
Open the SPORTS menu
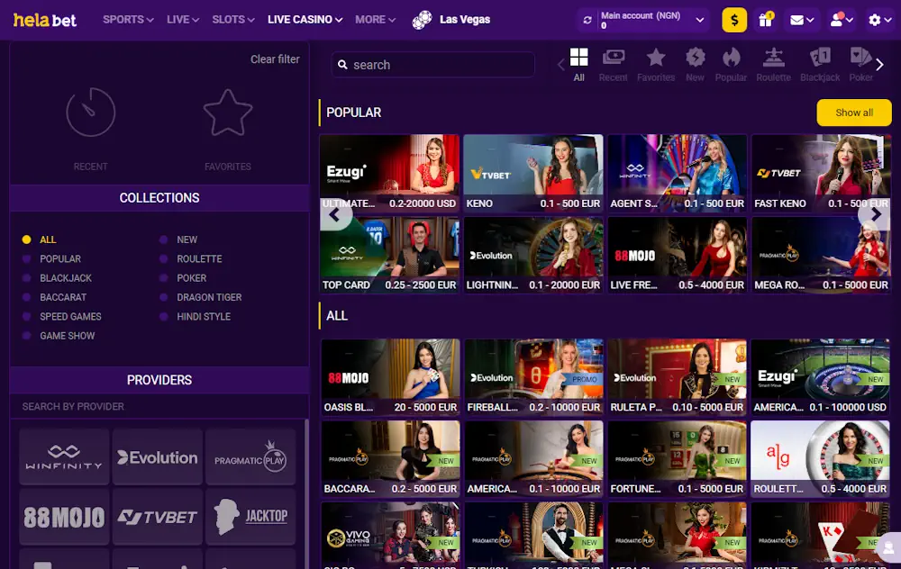pyautogui.click(x=127, y=19)
